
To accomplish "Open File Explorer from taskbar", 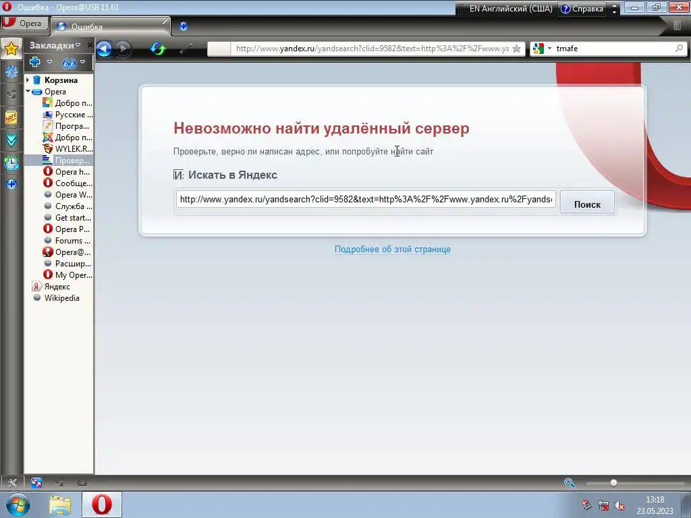I will (x=60, y=505).
